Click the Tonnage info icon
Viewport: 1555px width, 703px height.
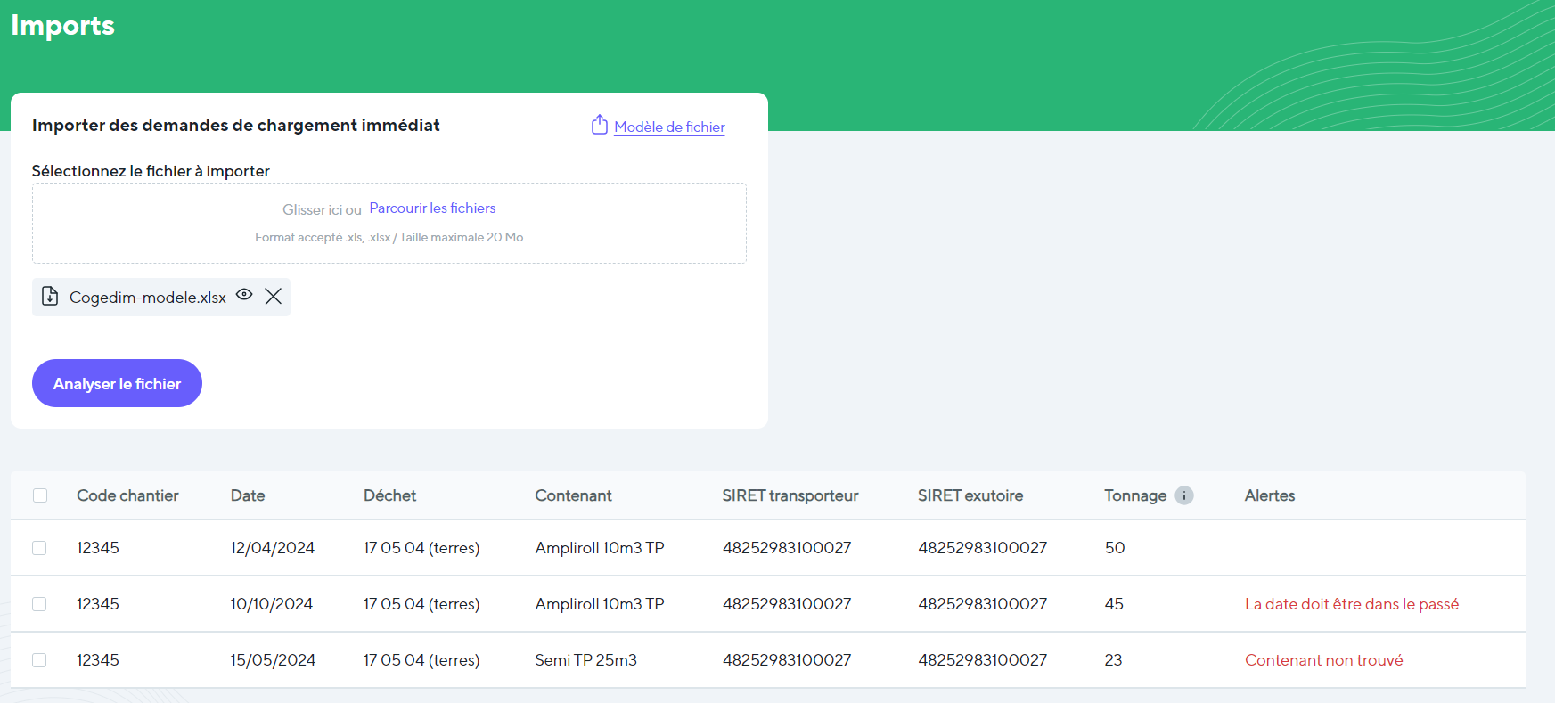(x=1183, y=495)
